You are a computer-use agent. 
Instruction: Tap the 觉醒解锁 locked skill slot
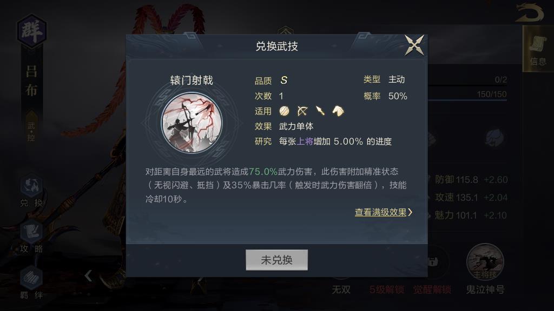[432, 290]
